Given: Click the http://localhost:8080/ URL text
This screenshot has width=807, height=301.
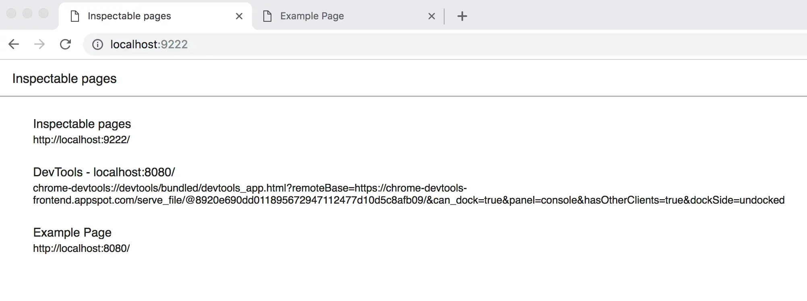Looking at the screenshot, I should pyautogui.click(x=81, y=248).
